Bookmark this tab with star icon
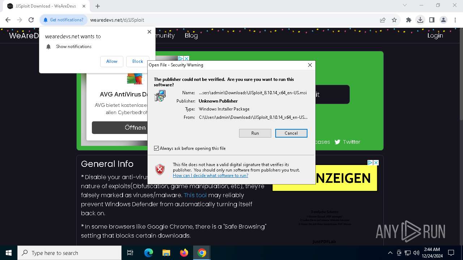This screenshot has height=260, width=463. [x=394, y=20]
